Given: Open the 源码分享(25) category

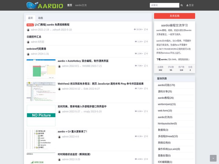Looking at the screenshot, I should point(165,91).
